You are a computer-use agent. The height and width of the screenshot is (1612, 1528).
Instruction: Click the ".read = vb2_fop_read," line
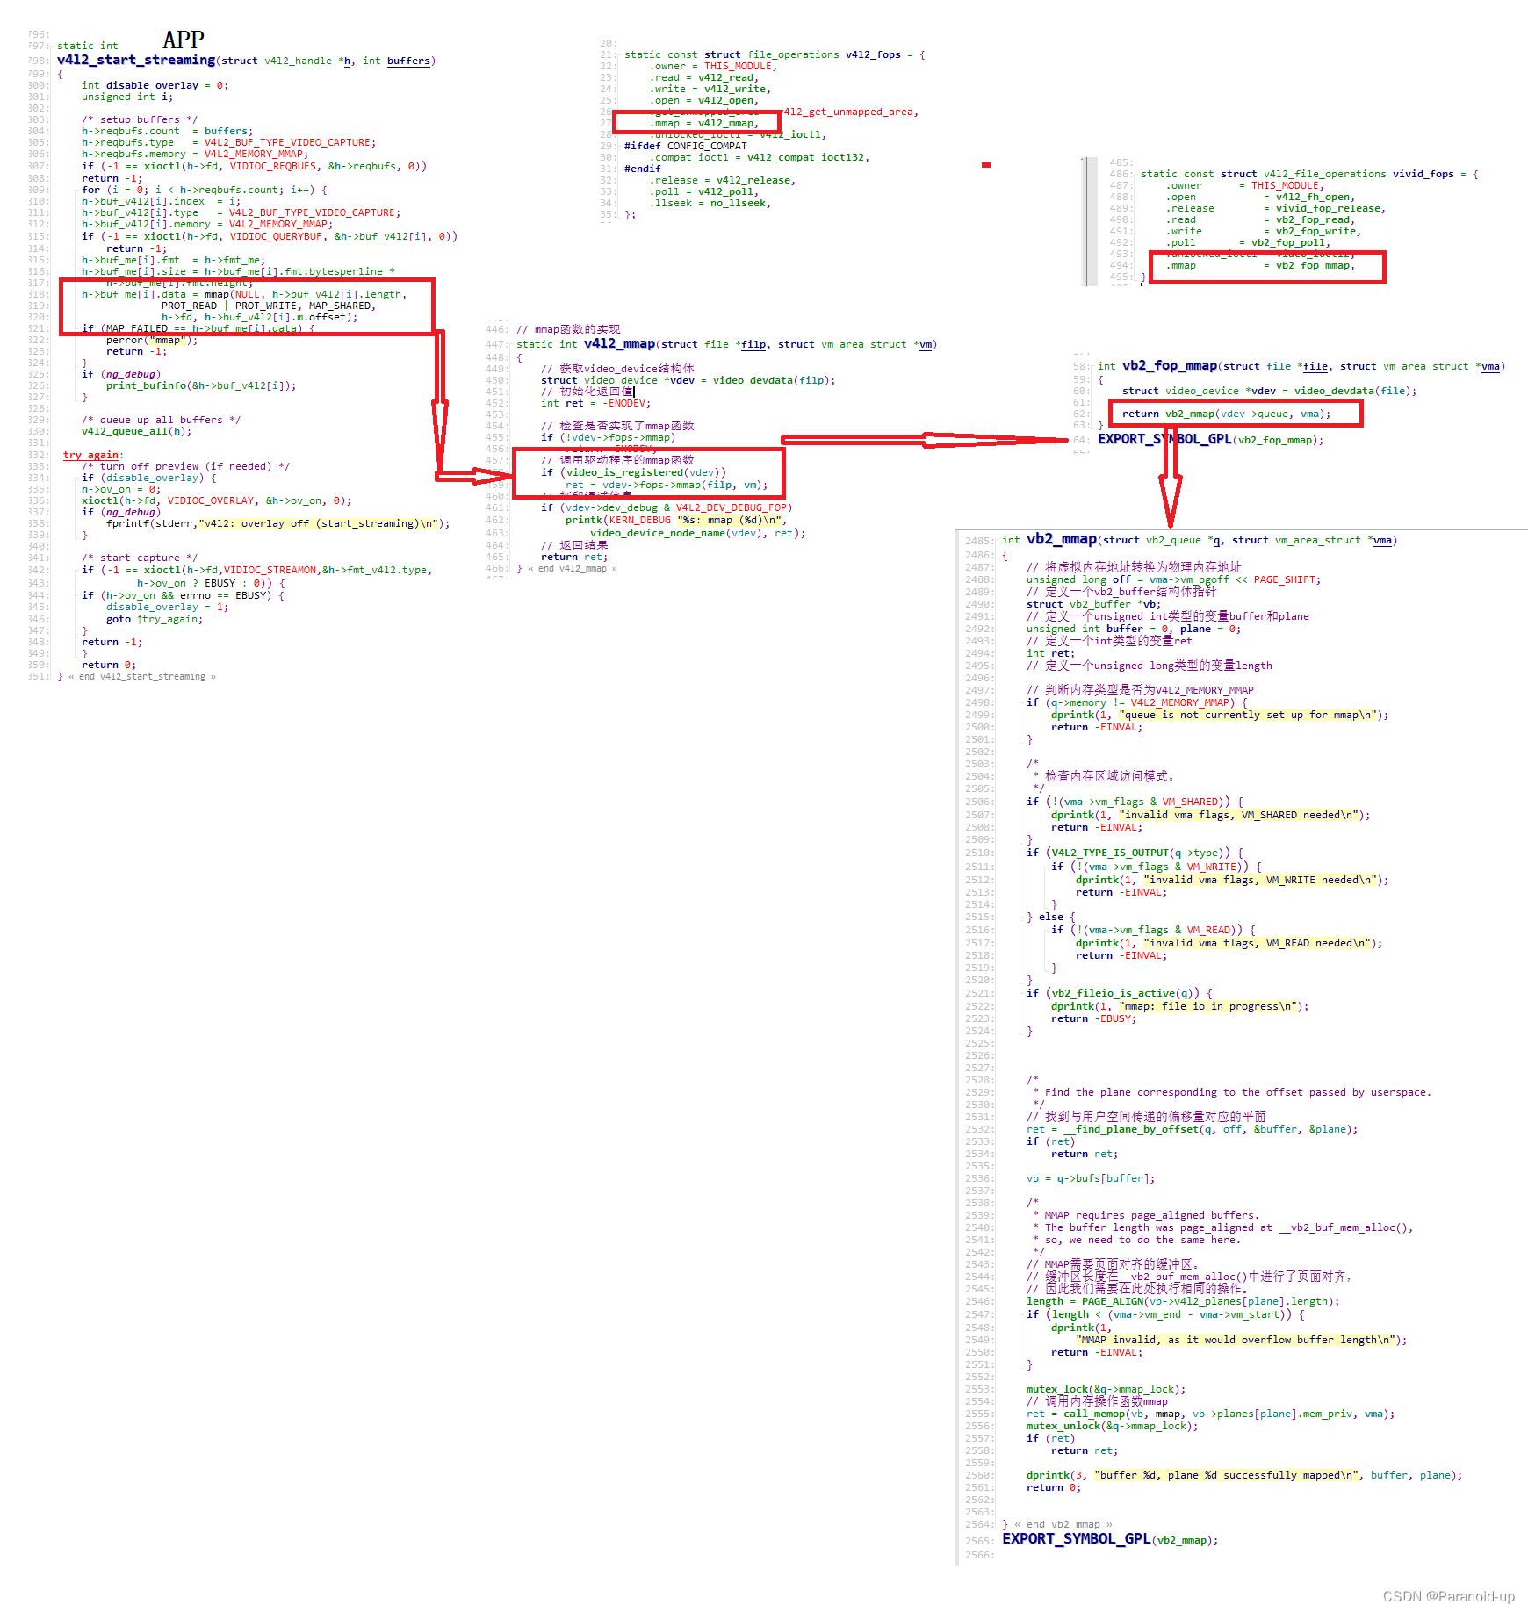click(x=1260, y=219)
